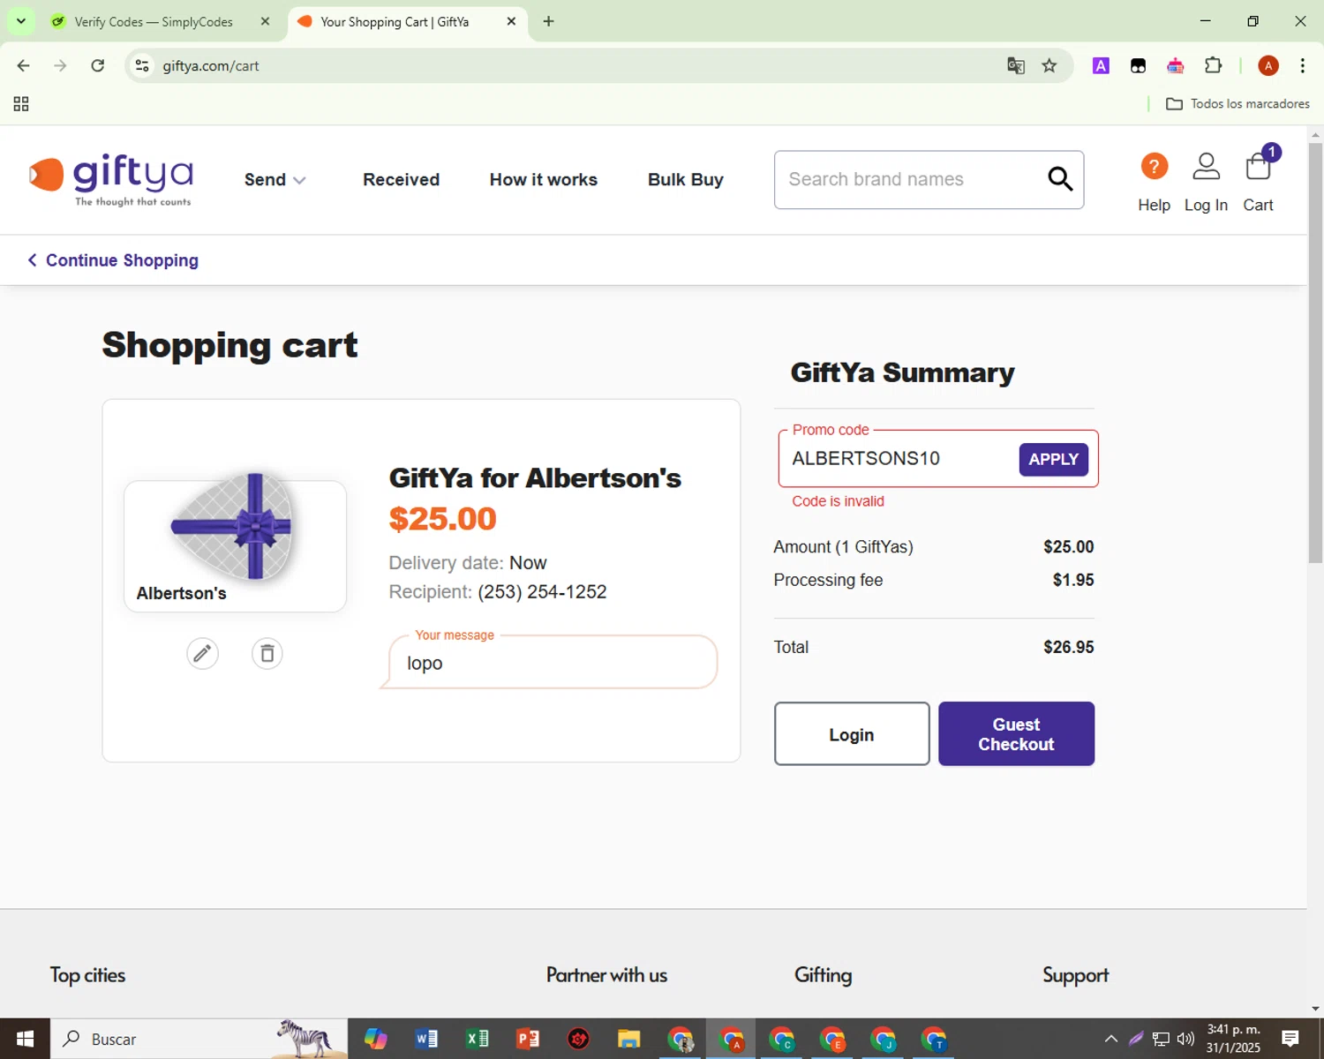Viewport: 1324px width, 1059px height.
Task: Click the Your message text field
Action: tap(552, 663)
